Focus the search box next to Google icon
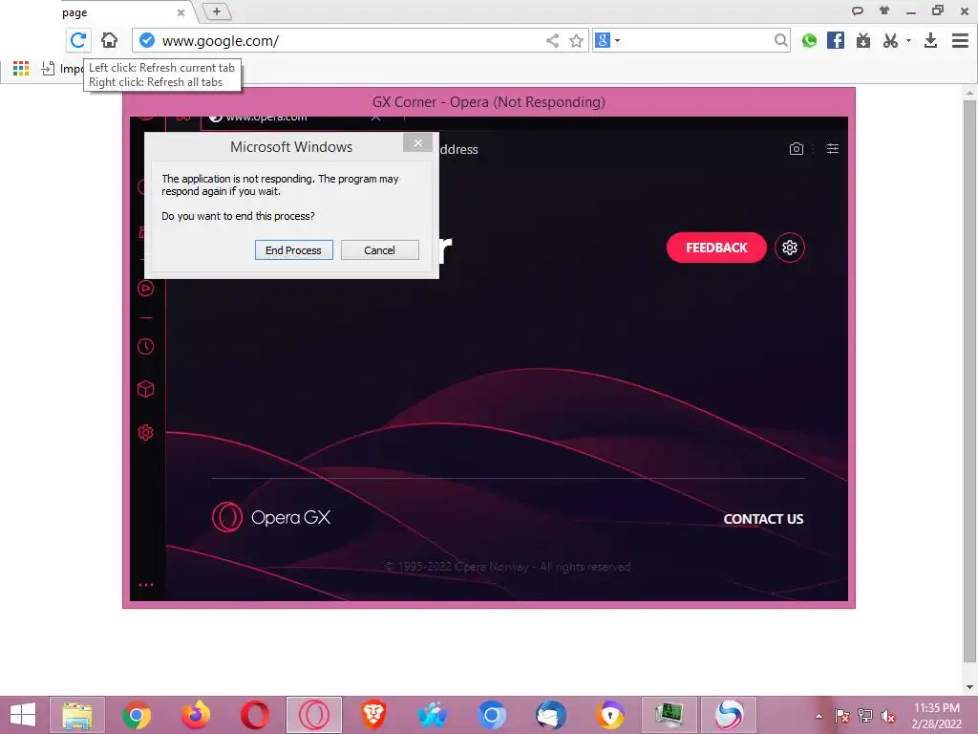The width and height of the screenshot is (978, 734). click(696, 40)
